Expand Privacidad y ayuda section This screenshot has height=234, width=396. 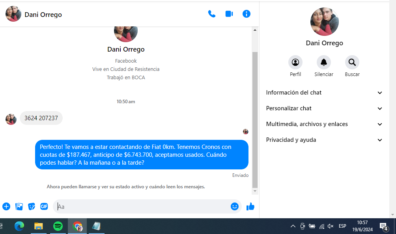[324, 140]
